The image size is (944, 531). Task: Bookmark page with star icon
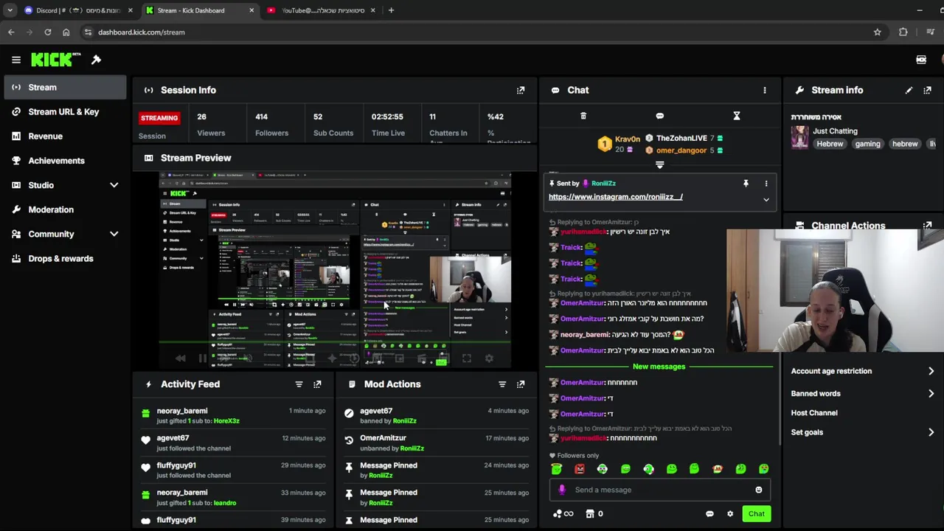click(x=877, y=32)
